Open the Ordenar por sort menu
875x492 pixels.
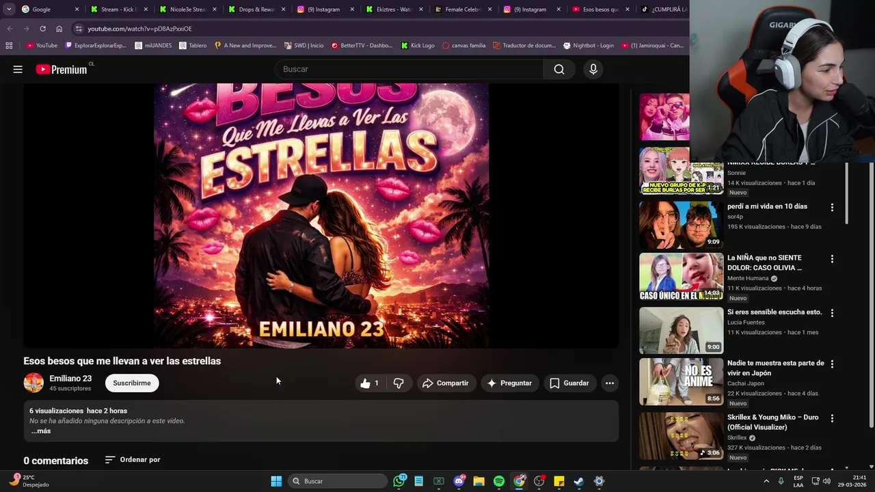coord(133,460)
